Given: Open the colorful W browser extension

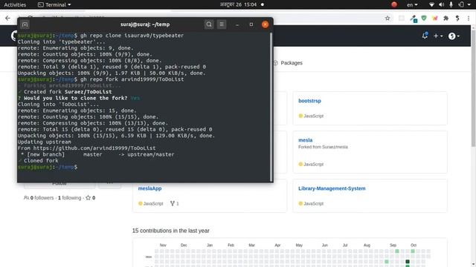Looking at the screenshot, I should point(435,18).
